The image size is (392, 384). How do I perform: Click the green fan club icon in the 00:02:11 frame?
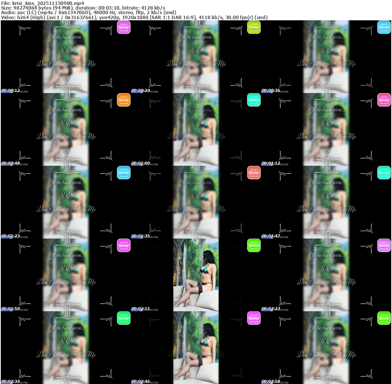(254, 245)
